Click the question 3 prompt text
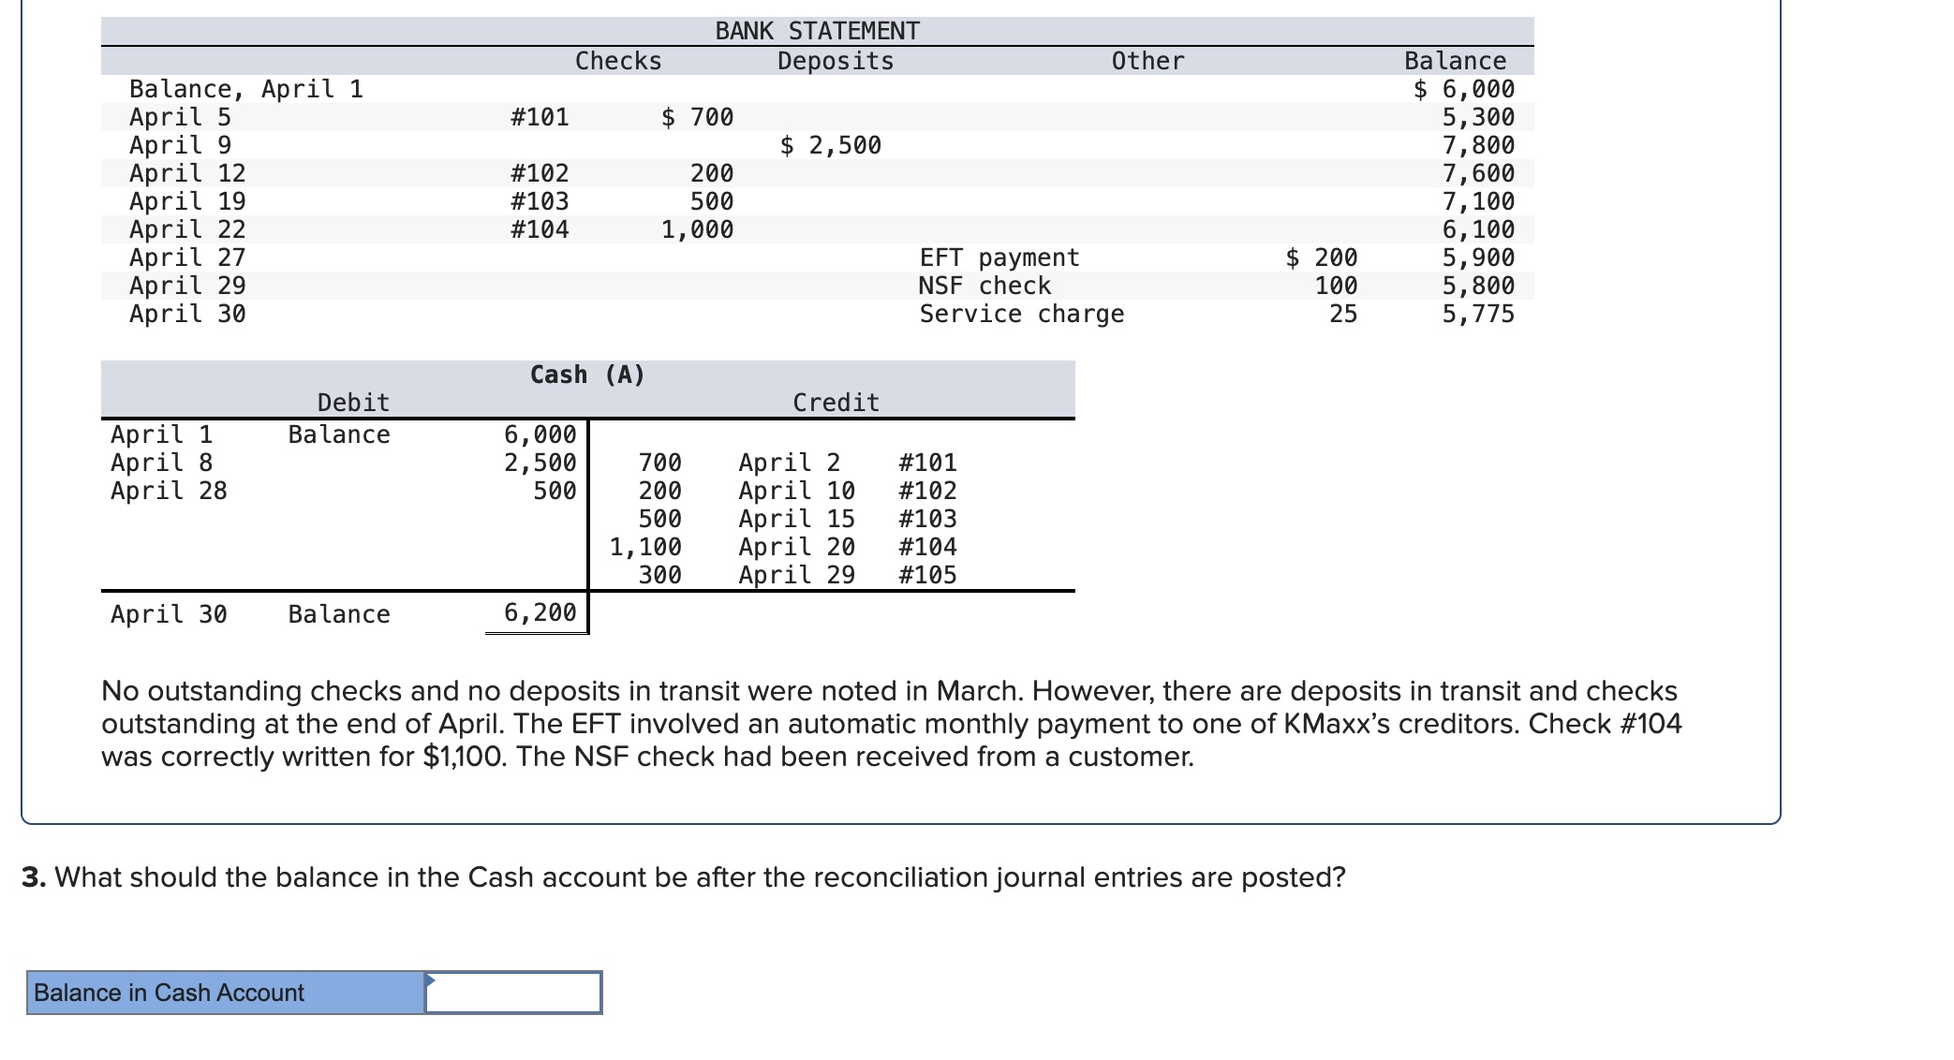The width and height of the screenshot is (1954, 1060). [x=684, y=877]
